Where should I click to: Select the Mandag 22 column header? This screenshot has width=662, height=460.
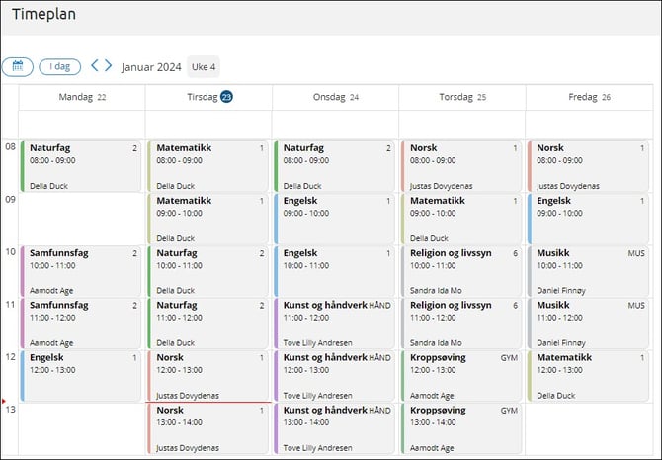pos(82,97)
